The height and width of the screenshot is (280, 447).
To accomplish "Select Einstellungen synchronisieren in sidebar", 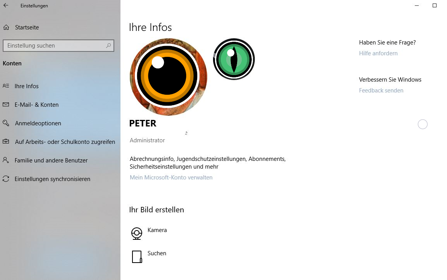I will point(52,179).
